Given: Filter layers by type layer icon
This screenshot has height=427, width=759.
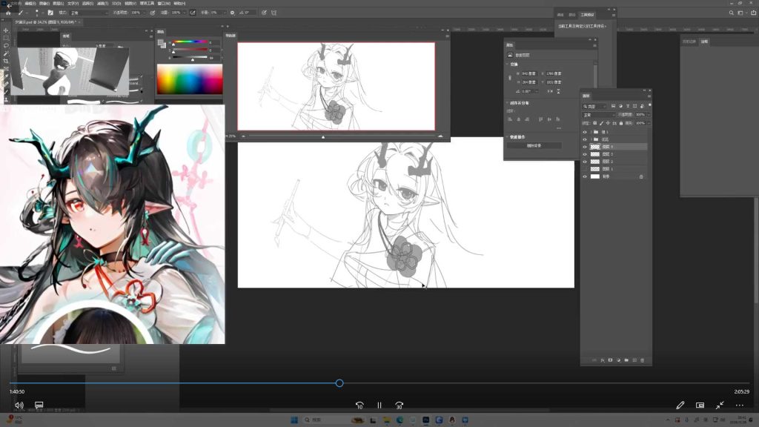Looking at the screenshot, I should pos(628,106).
